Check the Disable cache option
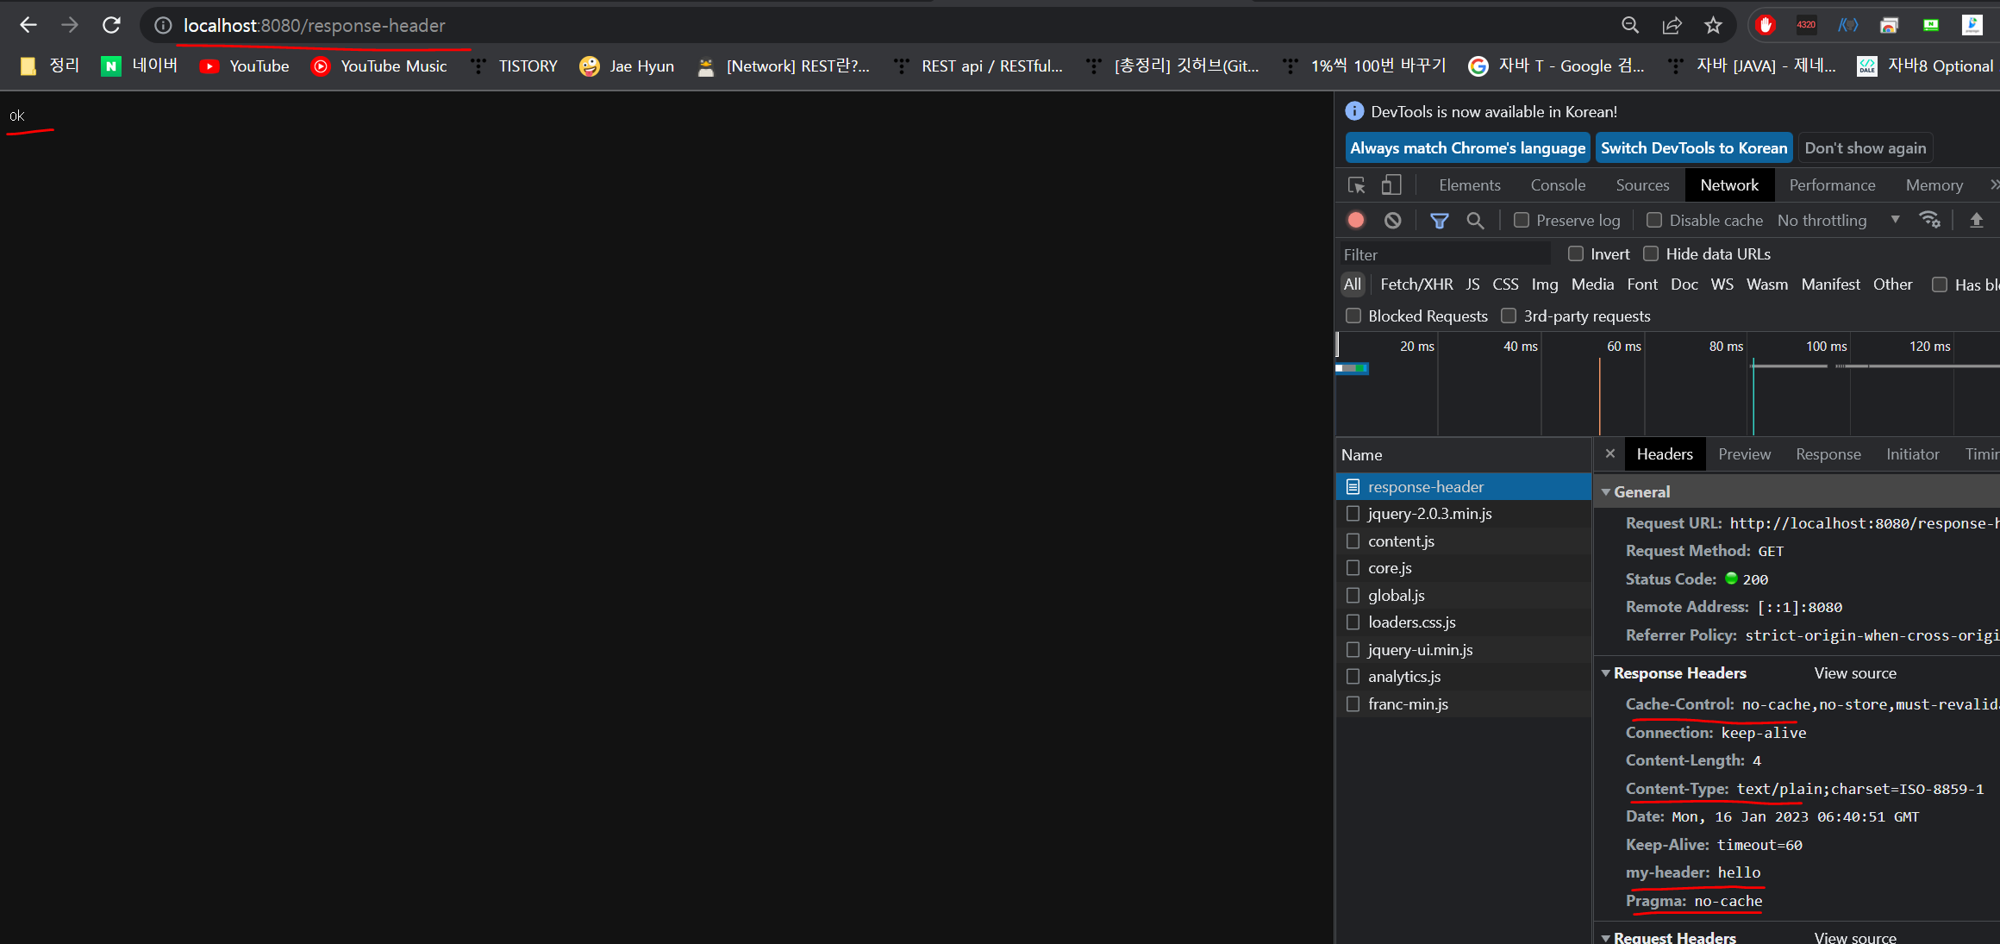The height and width of the screenshot is (944, 2000). pos(1654,221)
